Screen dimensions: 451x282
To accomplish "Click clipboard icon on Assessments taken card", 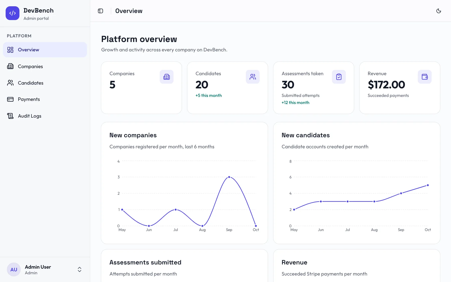I will pos(339,77).
